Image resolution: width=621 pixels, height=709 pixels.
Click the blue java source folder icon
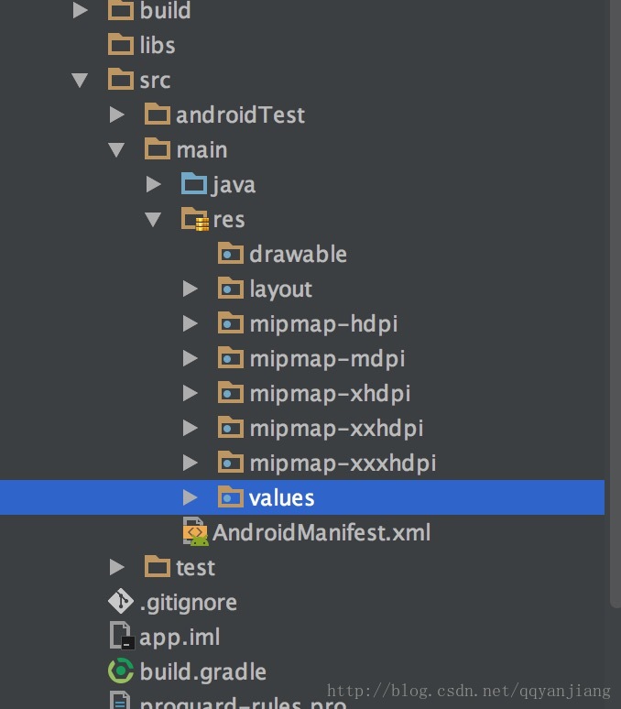(x=194, y=183)
